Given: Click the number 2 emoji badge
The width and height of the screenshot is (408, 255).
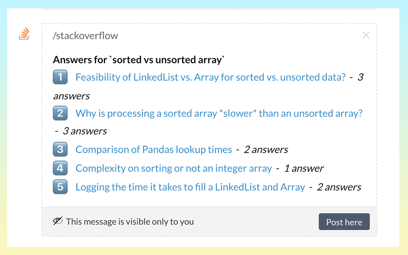Looking at the screenshot, I should [60, 113].
